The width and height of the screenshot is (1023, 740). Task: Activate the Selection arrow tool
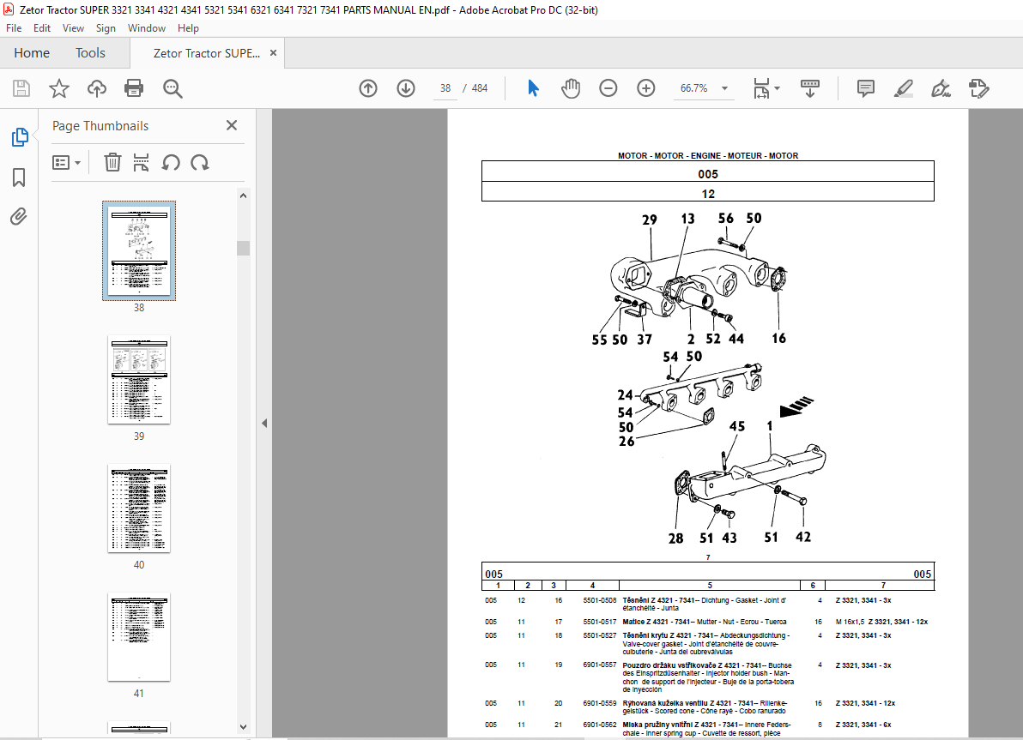[x=533, y=88]
